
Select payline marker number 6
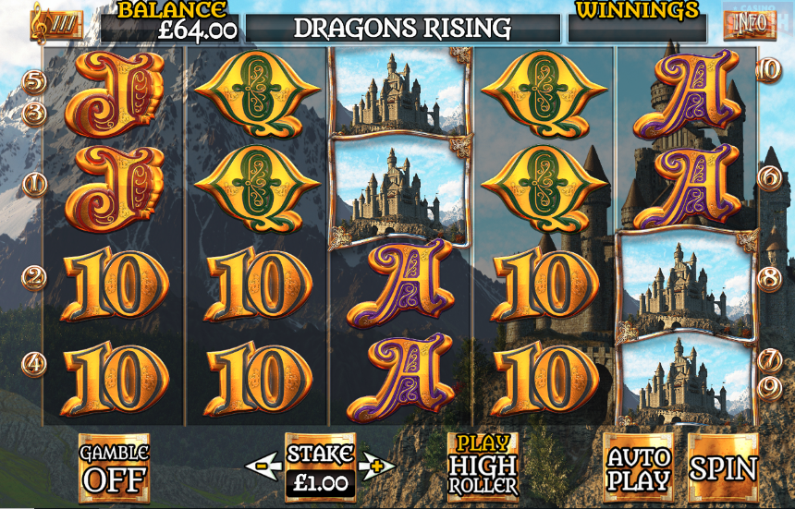pyautogui.click(x=770, y=177)
